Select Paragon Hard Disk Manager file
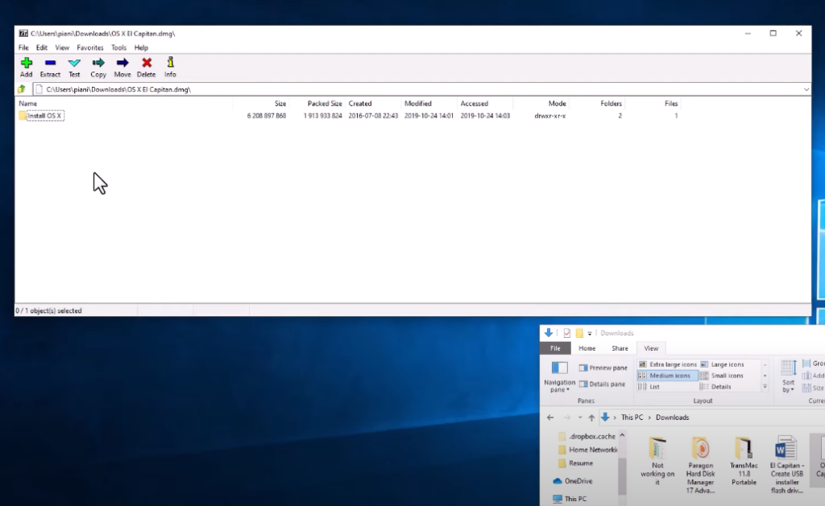The image size is (825, 506). coord(700,465)
